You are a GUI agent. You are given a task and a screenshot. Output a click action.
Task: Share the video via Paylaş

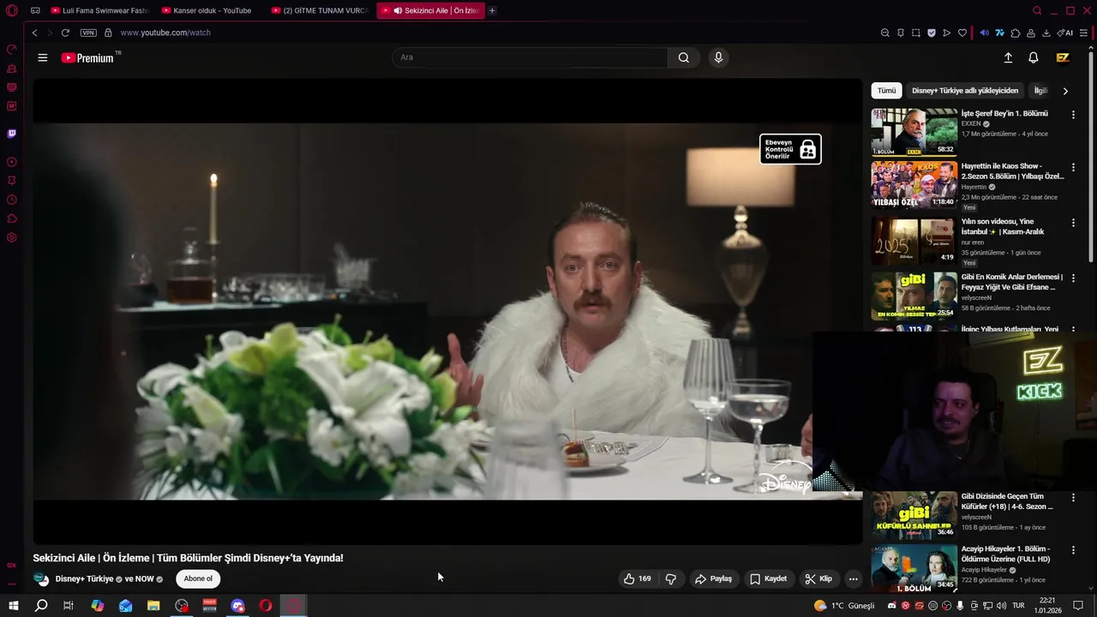click(x=713, y=578)
